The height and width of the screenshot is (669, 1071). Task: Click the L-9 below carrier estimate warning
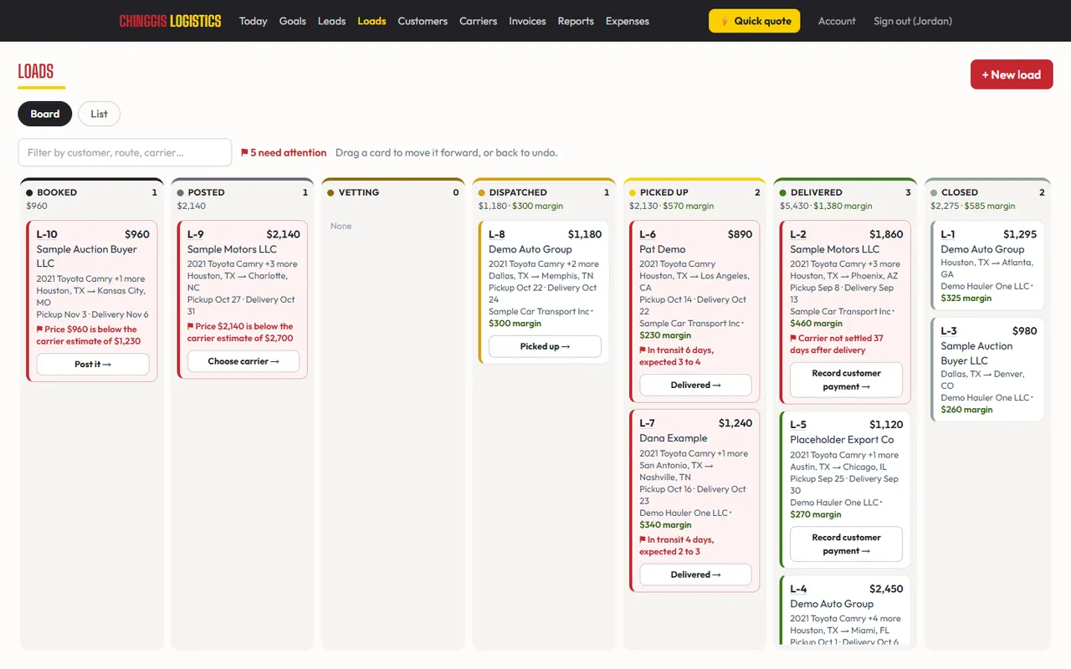coord(241,332)
